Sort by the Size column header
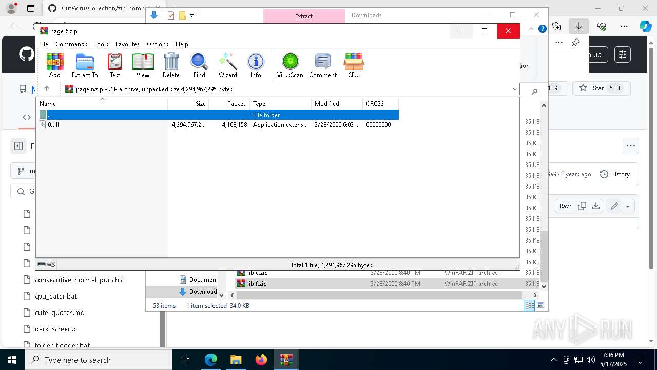Viewport: 657px width, 370px height. pos(188,104)
